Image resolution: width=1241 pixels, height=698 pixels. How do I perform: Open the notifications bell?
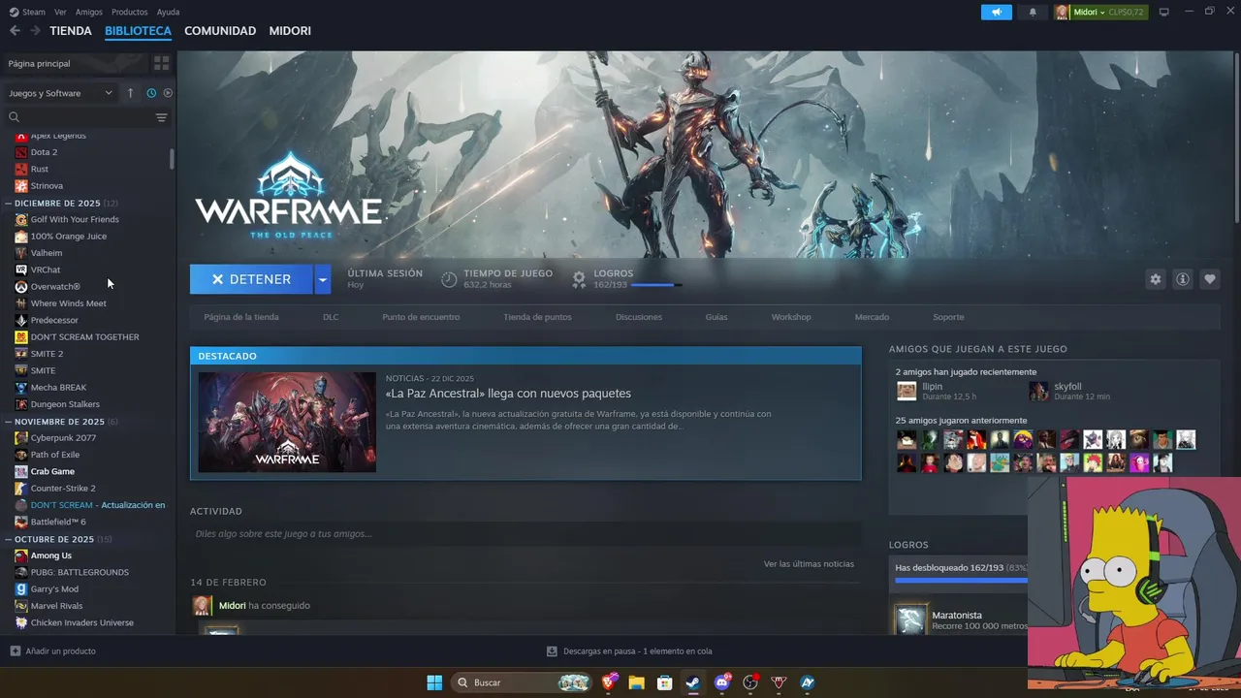(x=1032, y=12)
